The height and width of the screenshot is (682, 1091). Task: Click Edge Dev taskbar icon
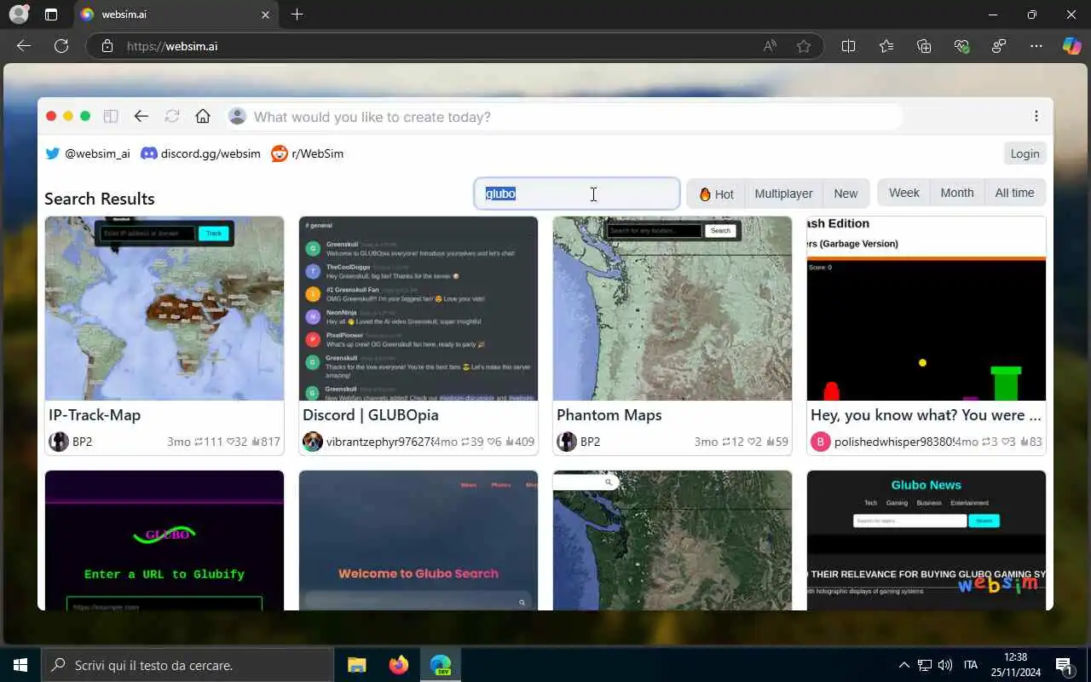[441, 665]
